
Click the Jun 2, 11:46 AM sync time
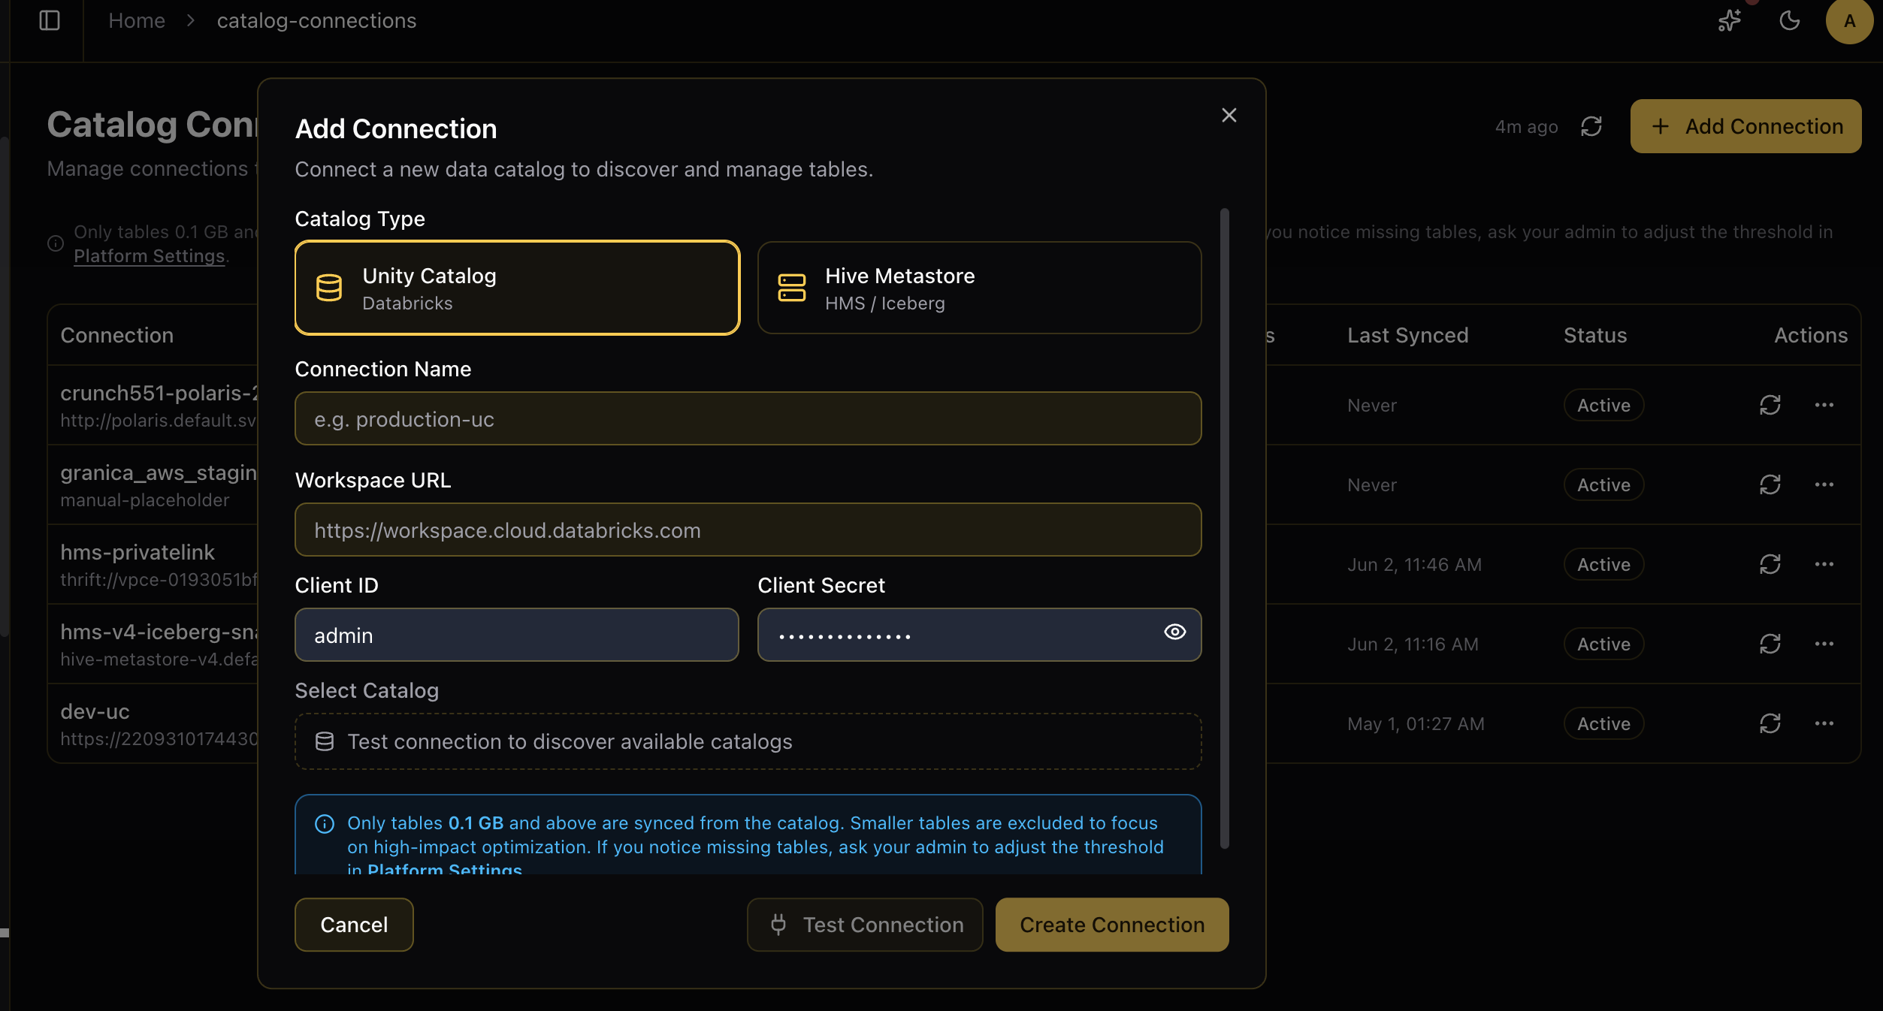point(1415,564)
